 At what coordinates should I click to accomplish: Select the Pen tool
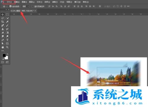(x=3, y=40)
